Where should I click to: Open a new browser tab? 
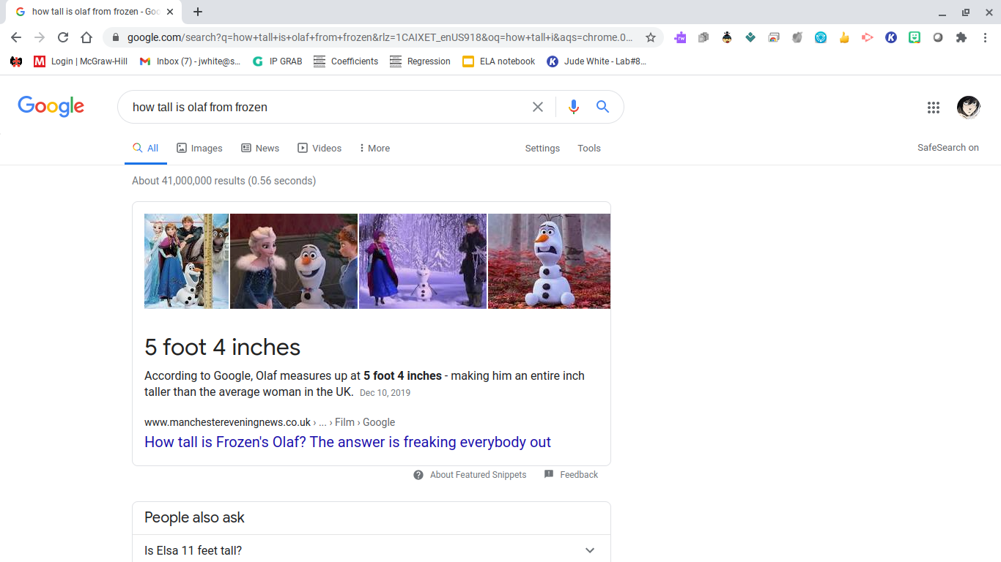coord(198,12)
